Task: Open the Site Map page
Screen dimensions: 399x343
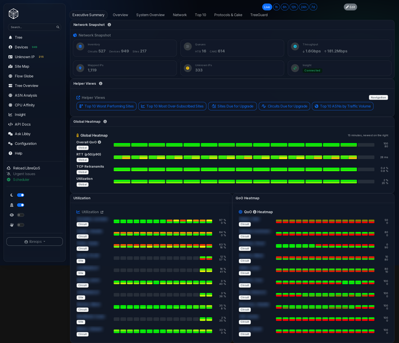Action: point(22,67)
